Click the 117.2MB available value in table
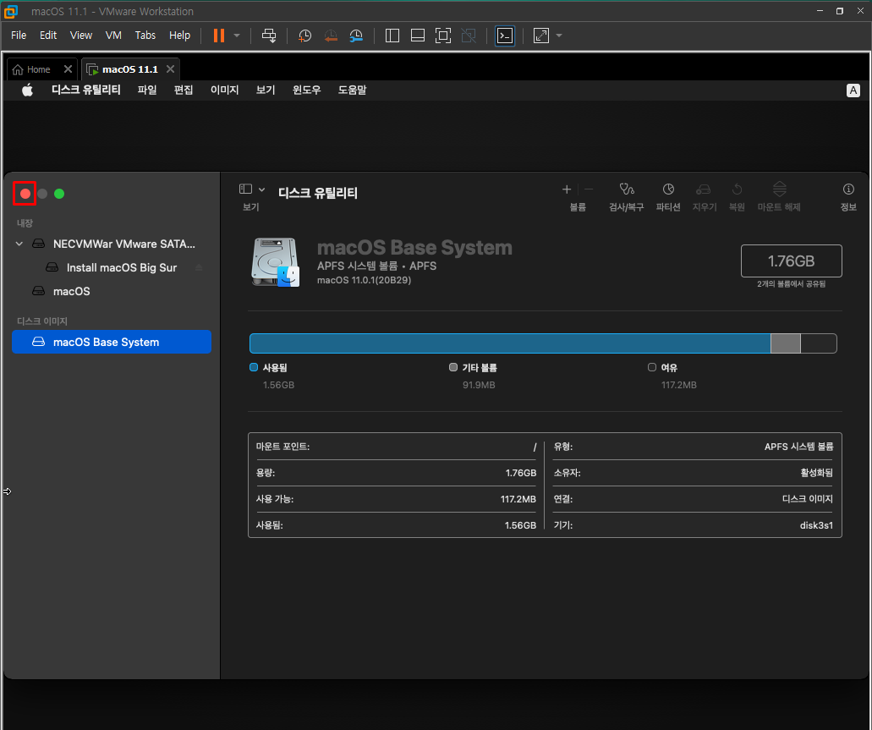The width and height of the screenshot is (872, 730). (x=518, y=499)
